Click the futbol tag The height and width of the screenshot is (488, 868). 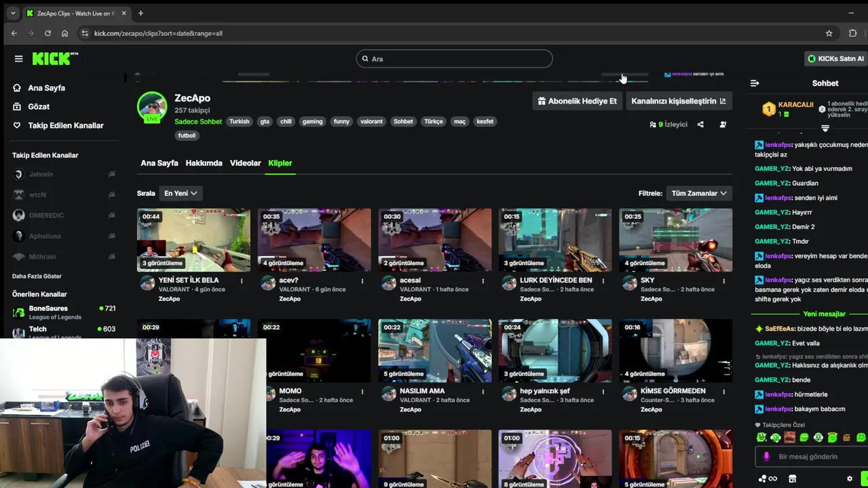click(x=186, y=136)
